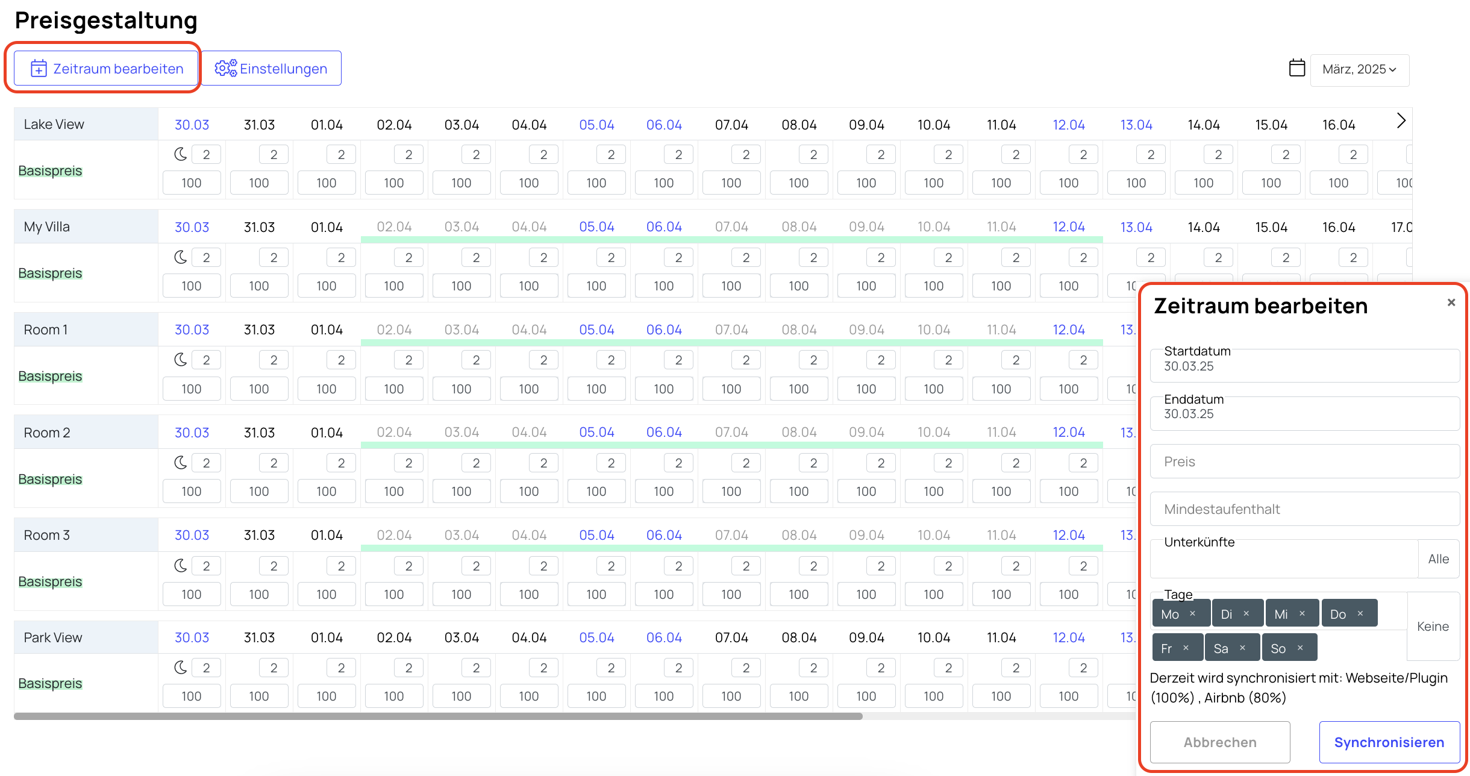Click the Enddatum date field
Viewport: 1470px width, 776px height.
(x=1304, y=413)
